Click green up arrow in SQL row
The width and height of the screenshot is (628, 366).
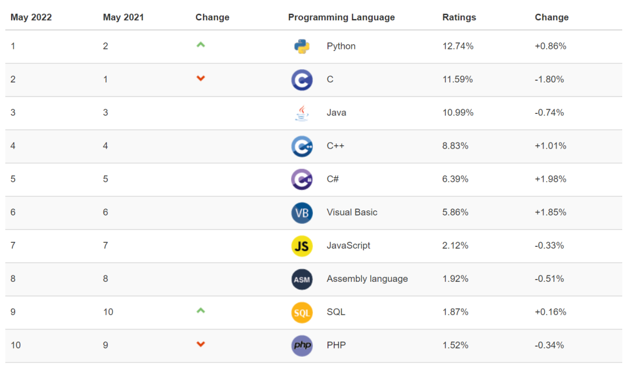[x=201, y=310]
